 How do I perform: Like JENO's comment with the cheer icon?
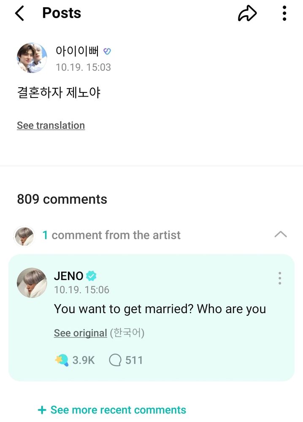pyautogui.click(x=62, y=360)
